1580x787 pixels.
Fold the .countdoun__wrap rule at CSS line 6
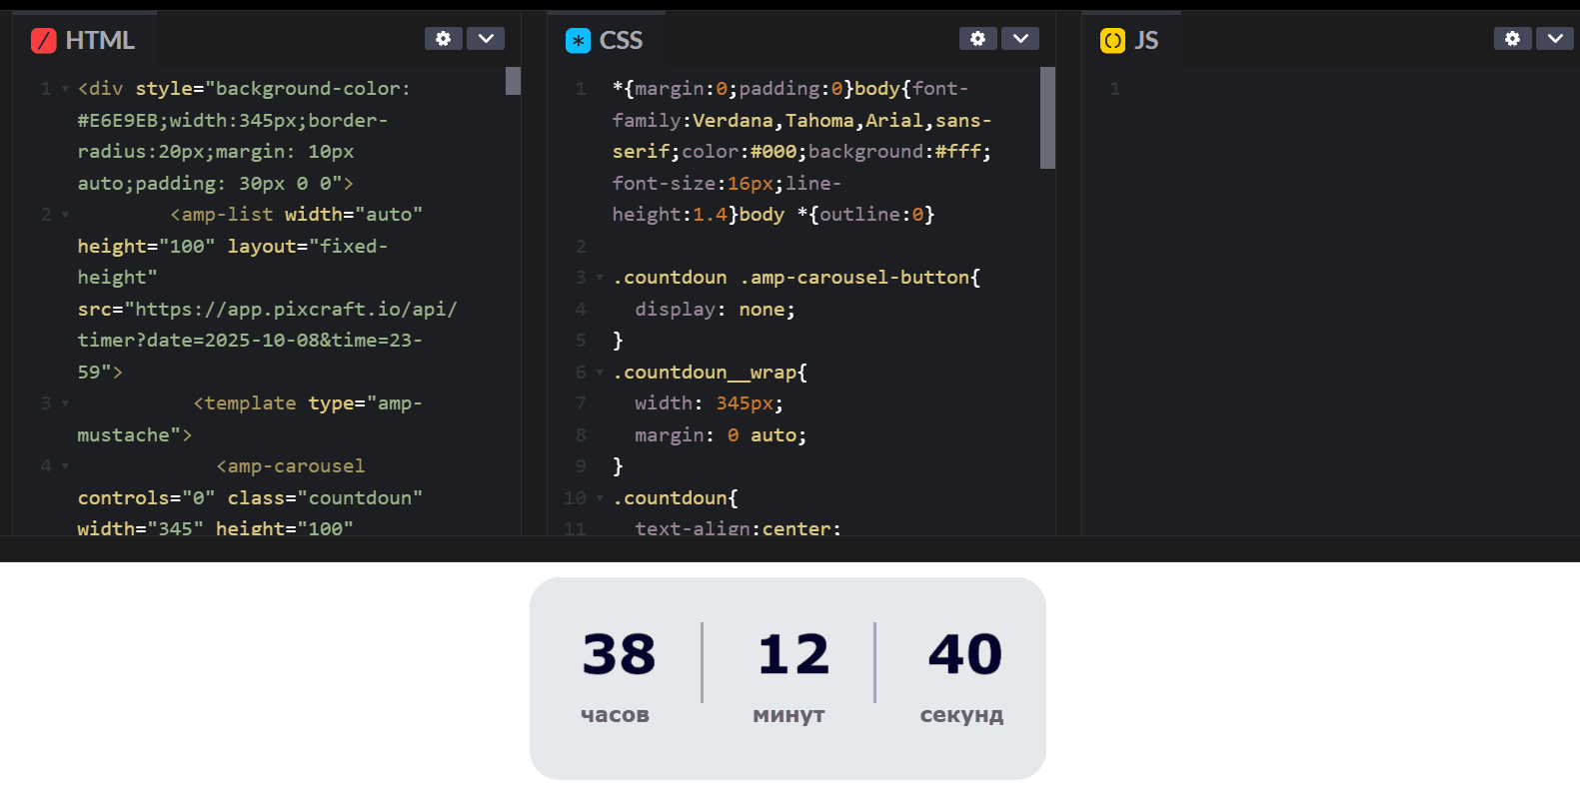point(600,373)
